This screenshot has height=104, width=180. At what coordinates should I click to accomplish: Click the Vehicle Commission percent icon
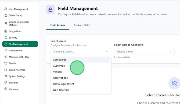tap(6, 23)
